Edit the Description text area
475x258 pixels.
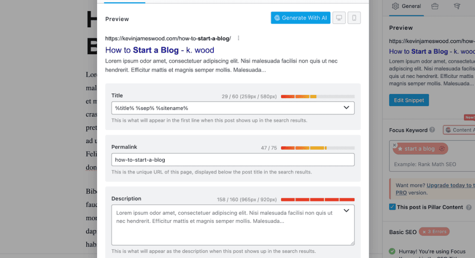[x=233, y=225]
